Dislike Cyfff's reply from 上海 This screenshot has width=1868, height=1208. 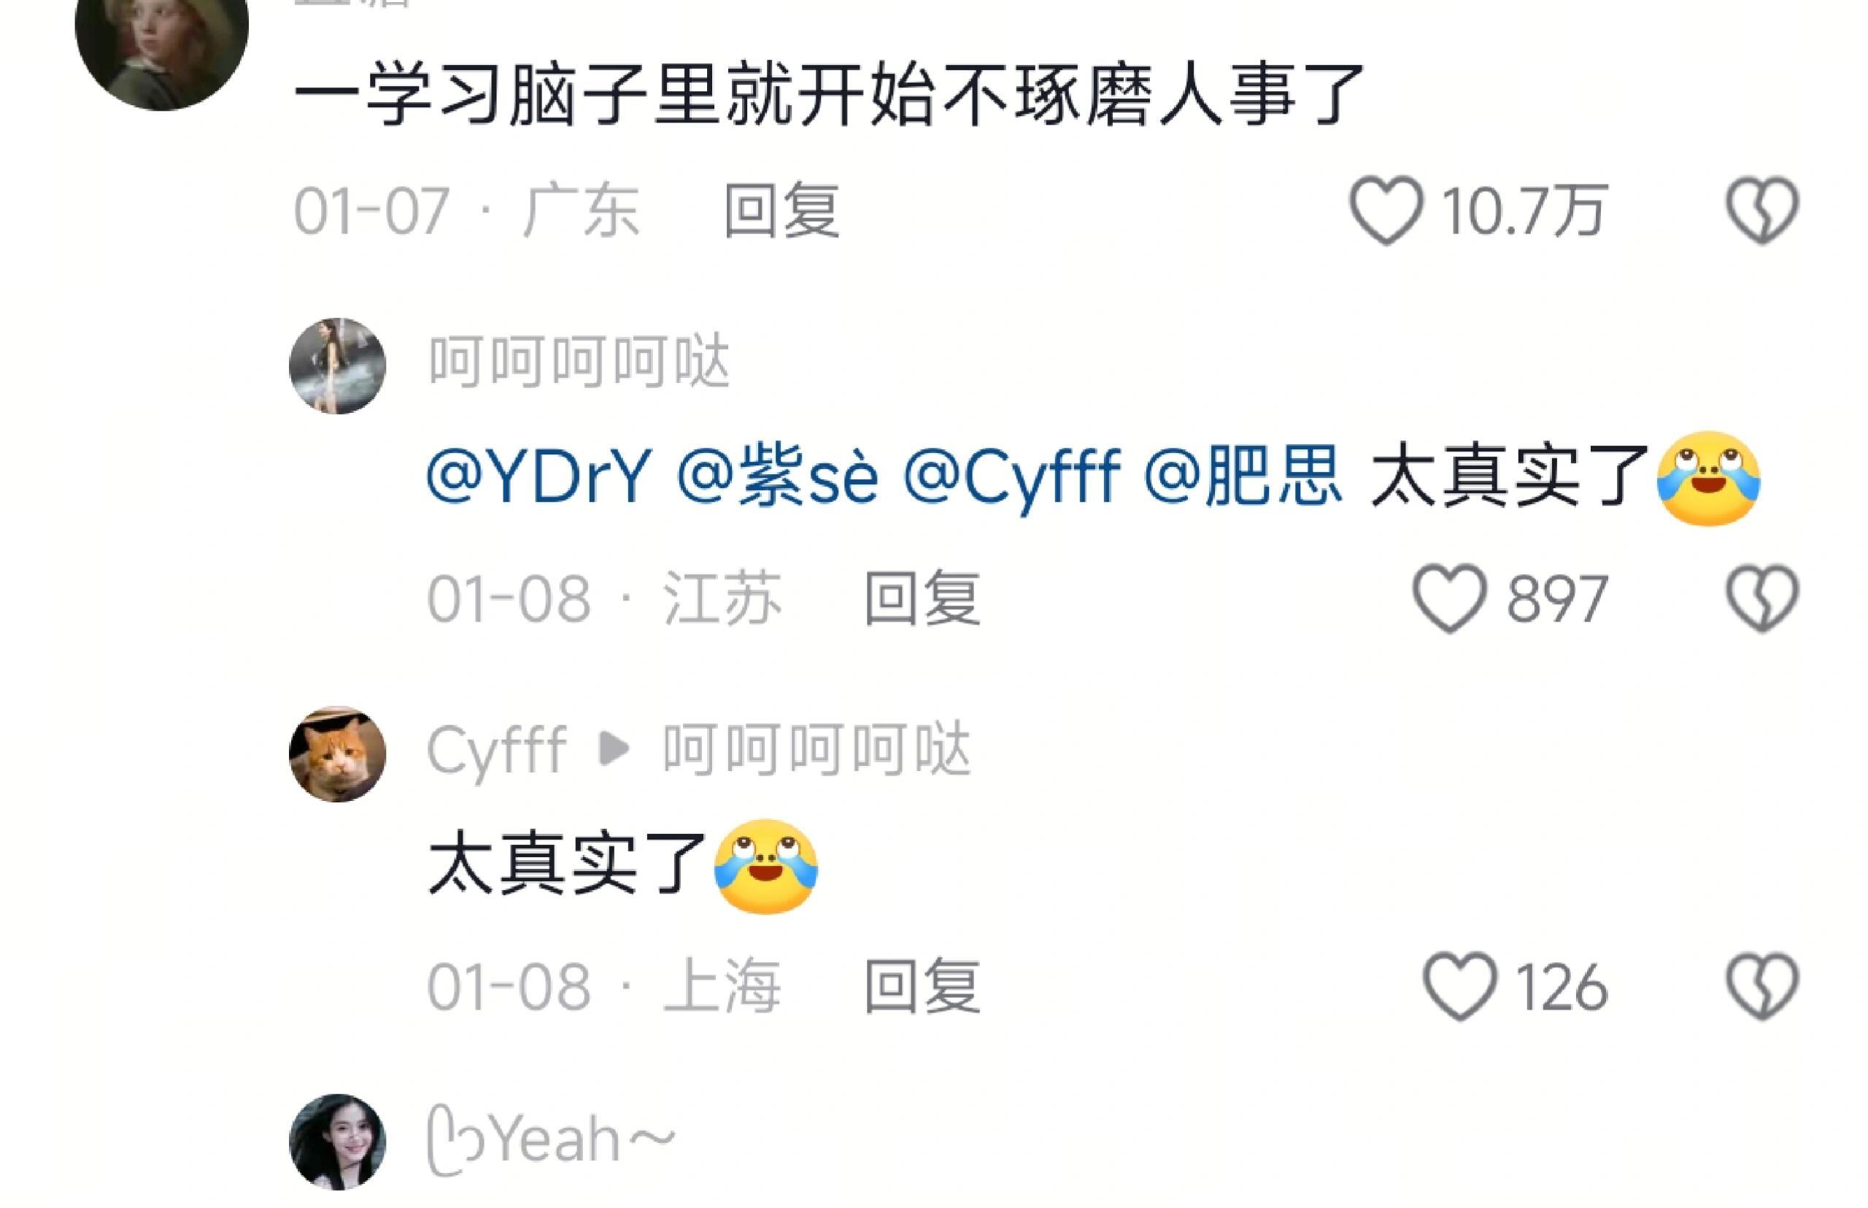pyautogui.click(x=1761, y=986)
